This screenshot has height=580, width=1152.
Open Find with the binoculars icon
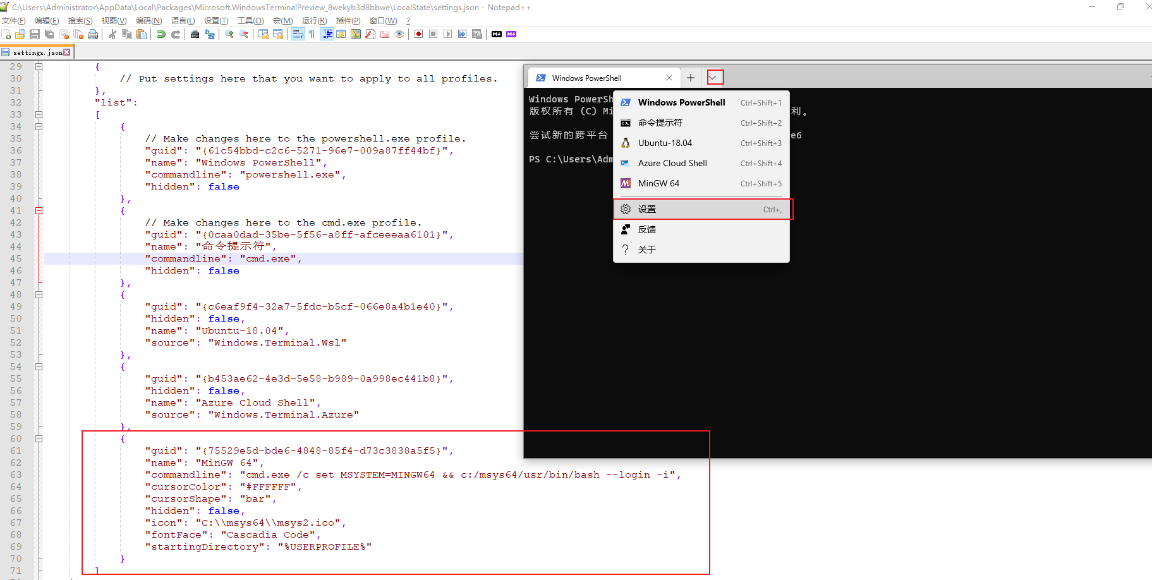[195, 34]
